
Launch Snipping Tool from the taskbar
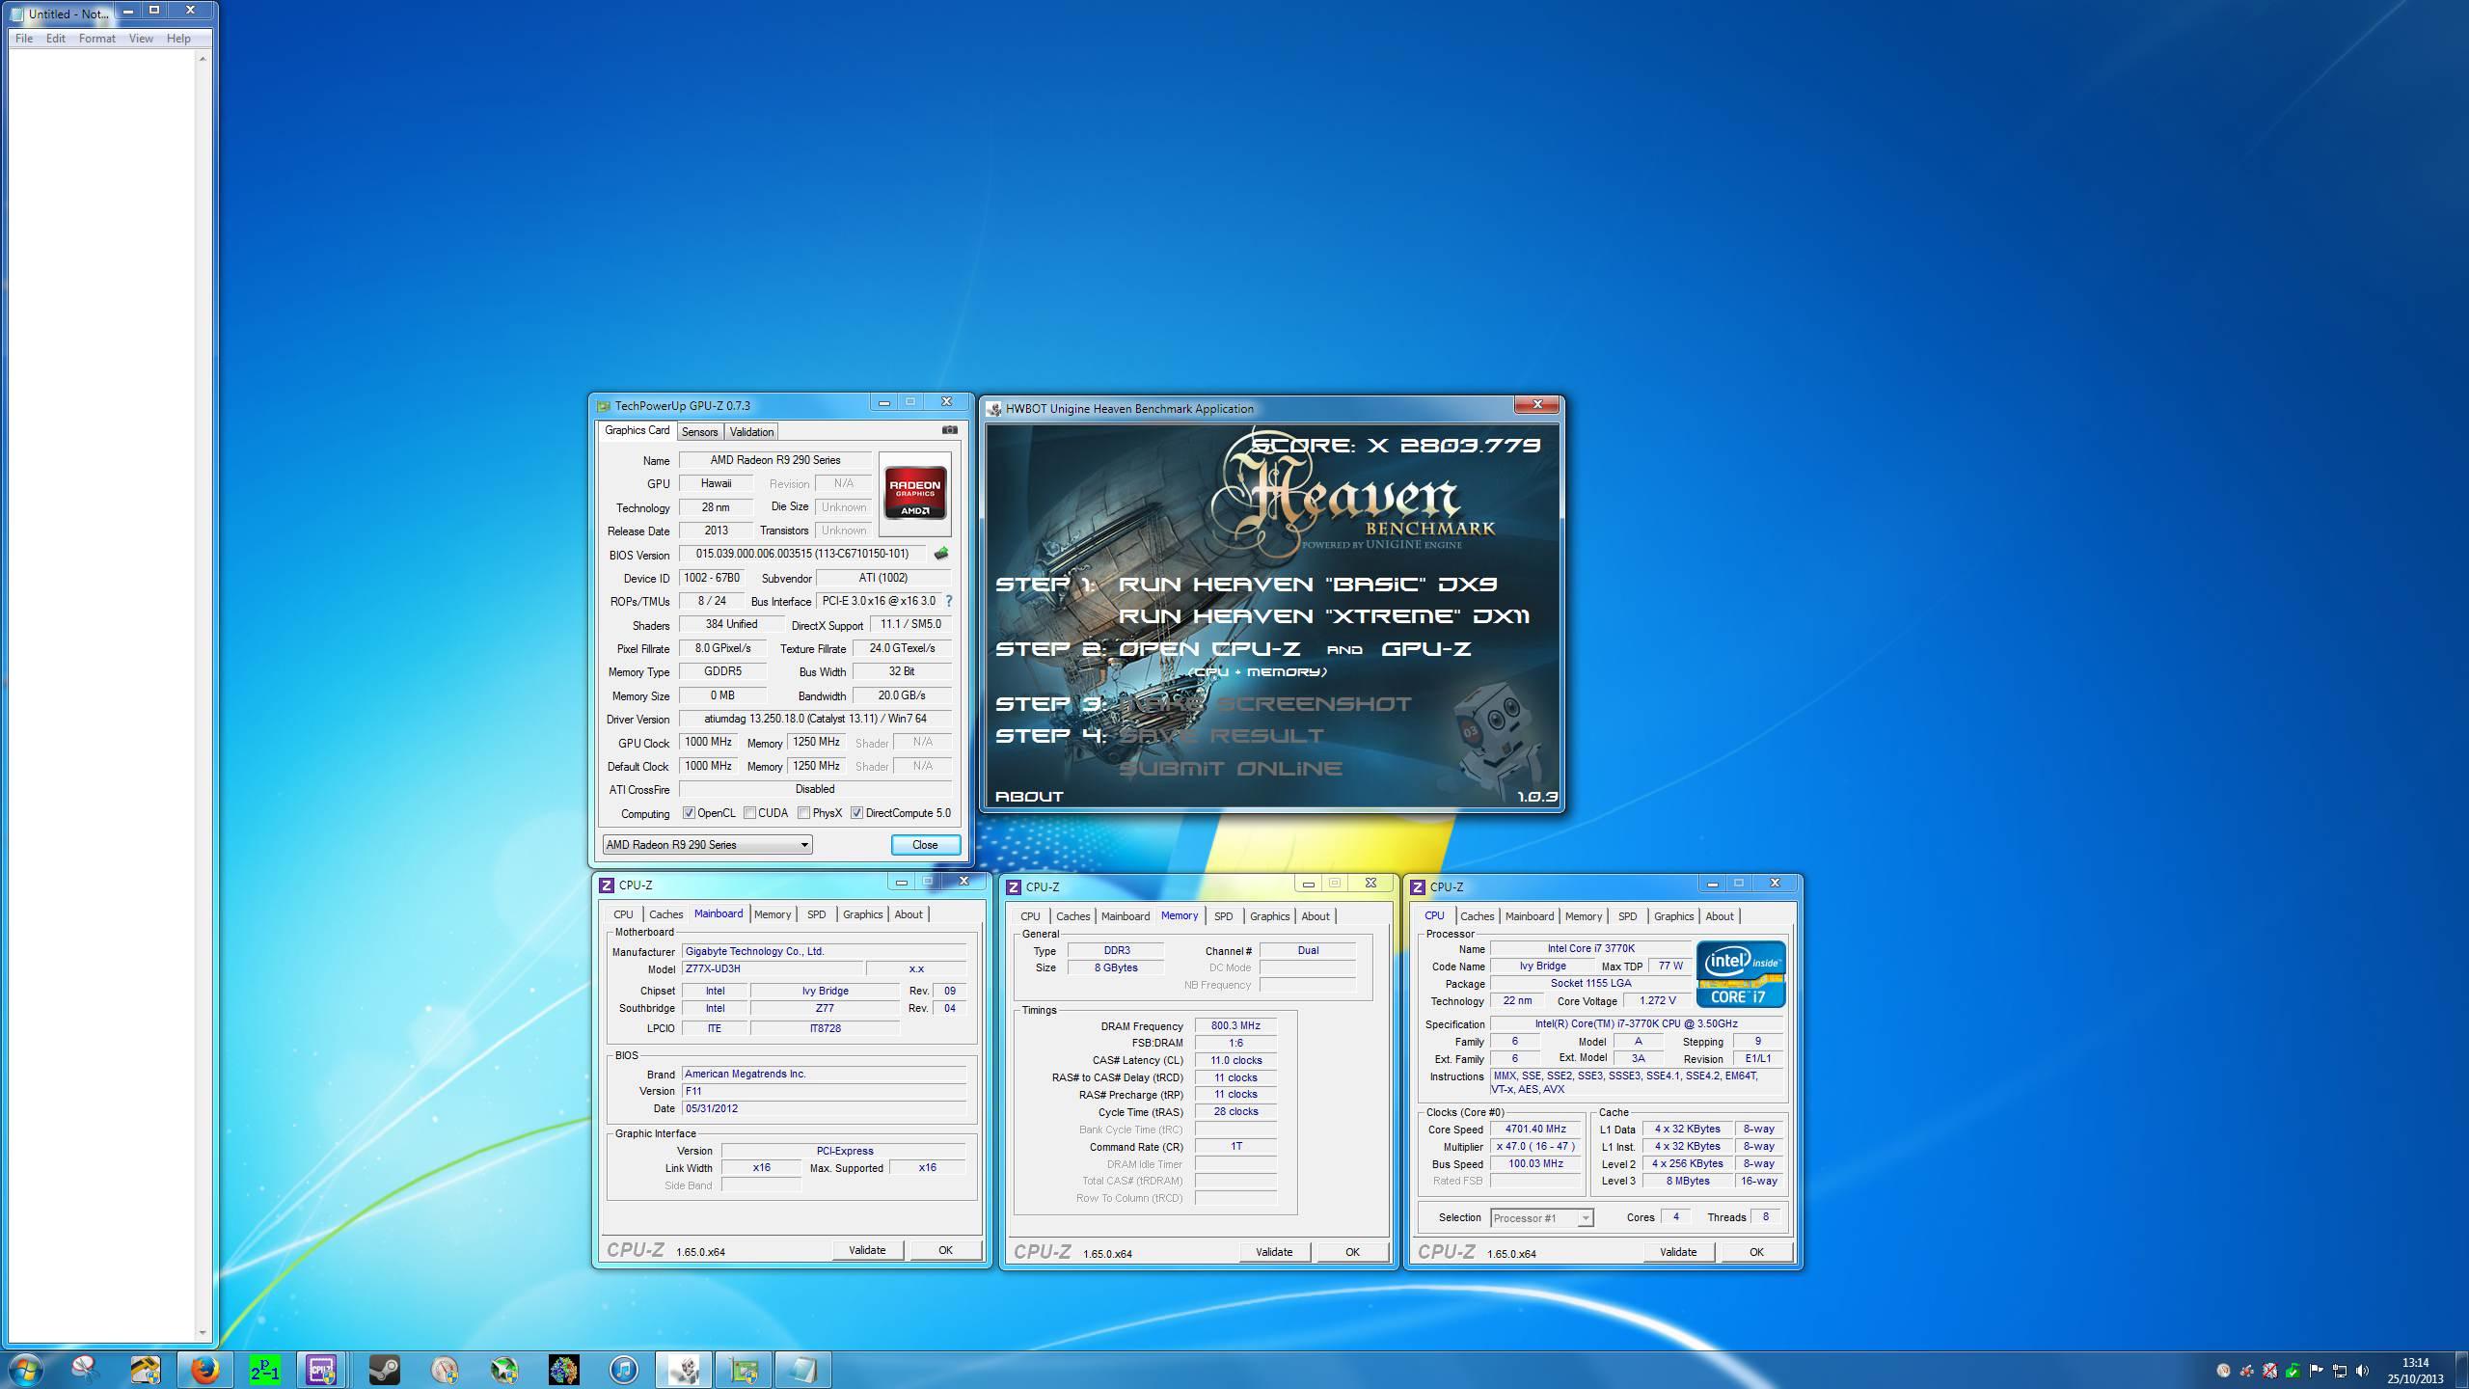[85, 1370]
